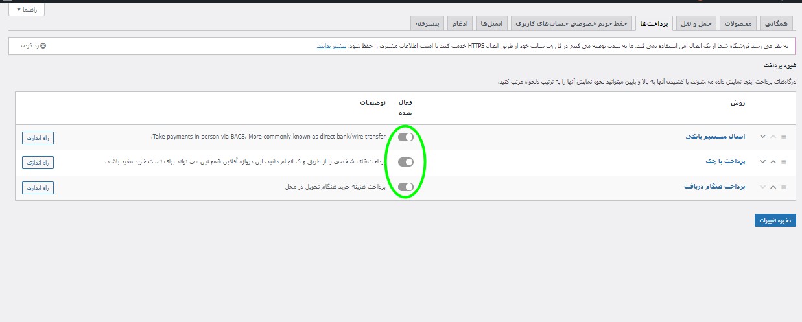Image resolution: width=802 pixels, height=322 pixels.
Task: Save settings with ذخیره تغییرات button
Action: point(775,220)
